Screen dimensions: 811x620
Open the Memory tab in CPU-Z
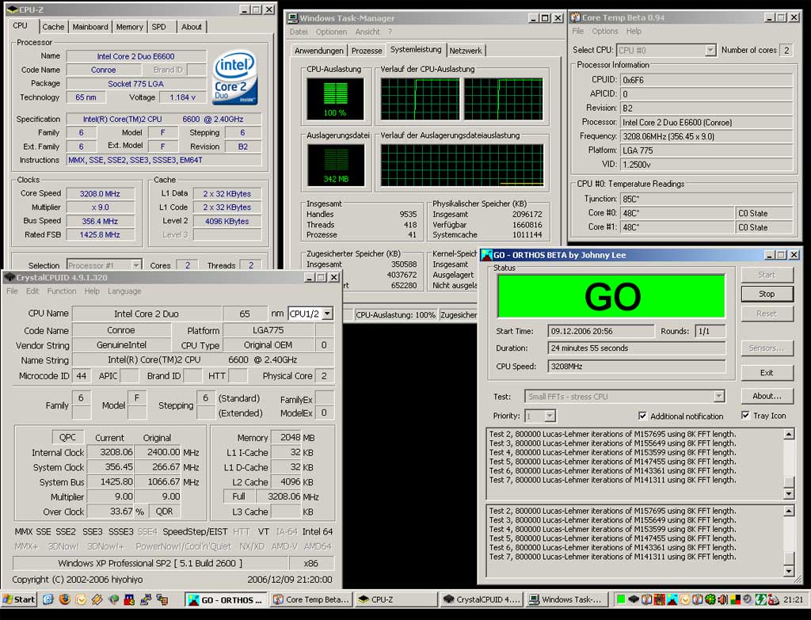[x=129, y=27]
